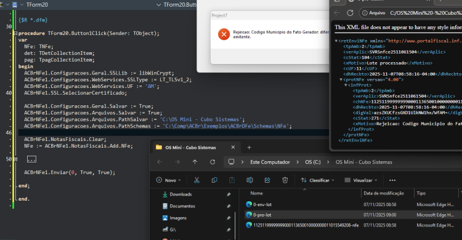This screenshot has width=462, height=240.
Task: Click the xMotivo Lote processado XML line
Action: pyautogui.click(x=387, y=63)
